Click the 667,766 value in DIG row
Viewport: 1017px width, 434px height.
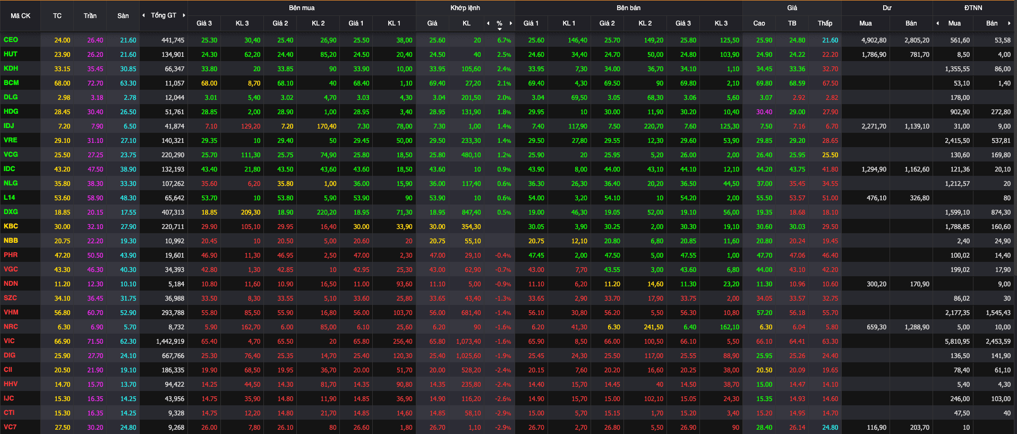pos(173,356)
